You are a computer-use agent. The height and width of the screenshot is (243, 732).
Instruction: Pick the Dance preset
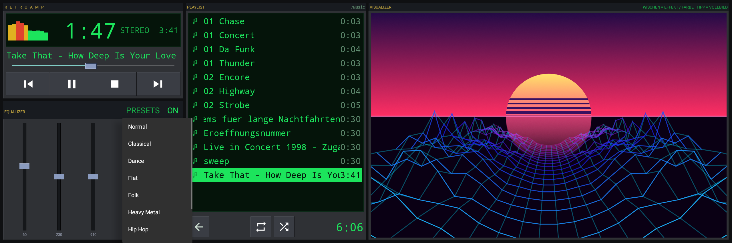(x=157, y=161)
